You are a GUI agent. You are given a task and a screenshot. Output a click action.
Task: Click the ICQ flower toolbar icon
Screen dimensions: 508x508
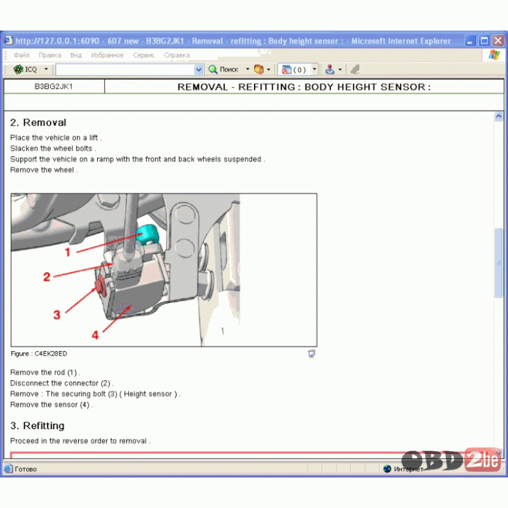pos(18,69)
